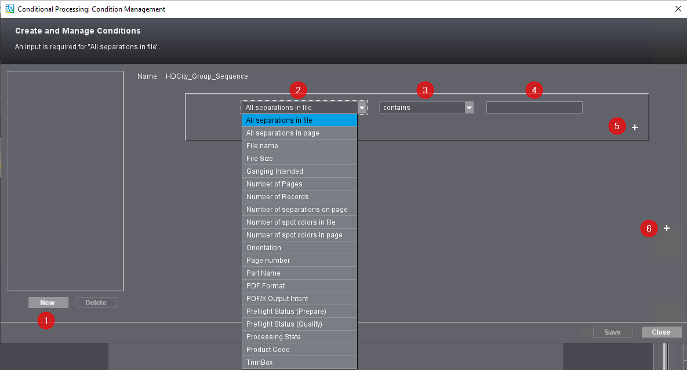Viewport: 687px width, 370px height.
Task: Choose "Ganging Intended" from the list
Action: pyautogui.click(x=274, y=171)
